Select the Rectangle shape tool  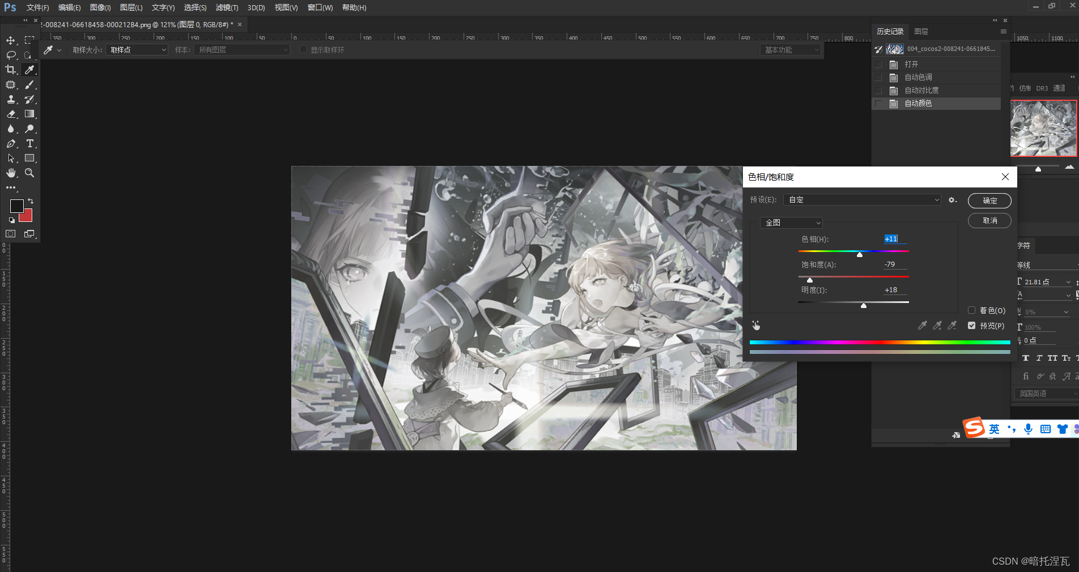[x=29, y=158]
